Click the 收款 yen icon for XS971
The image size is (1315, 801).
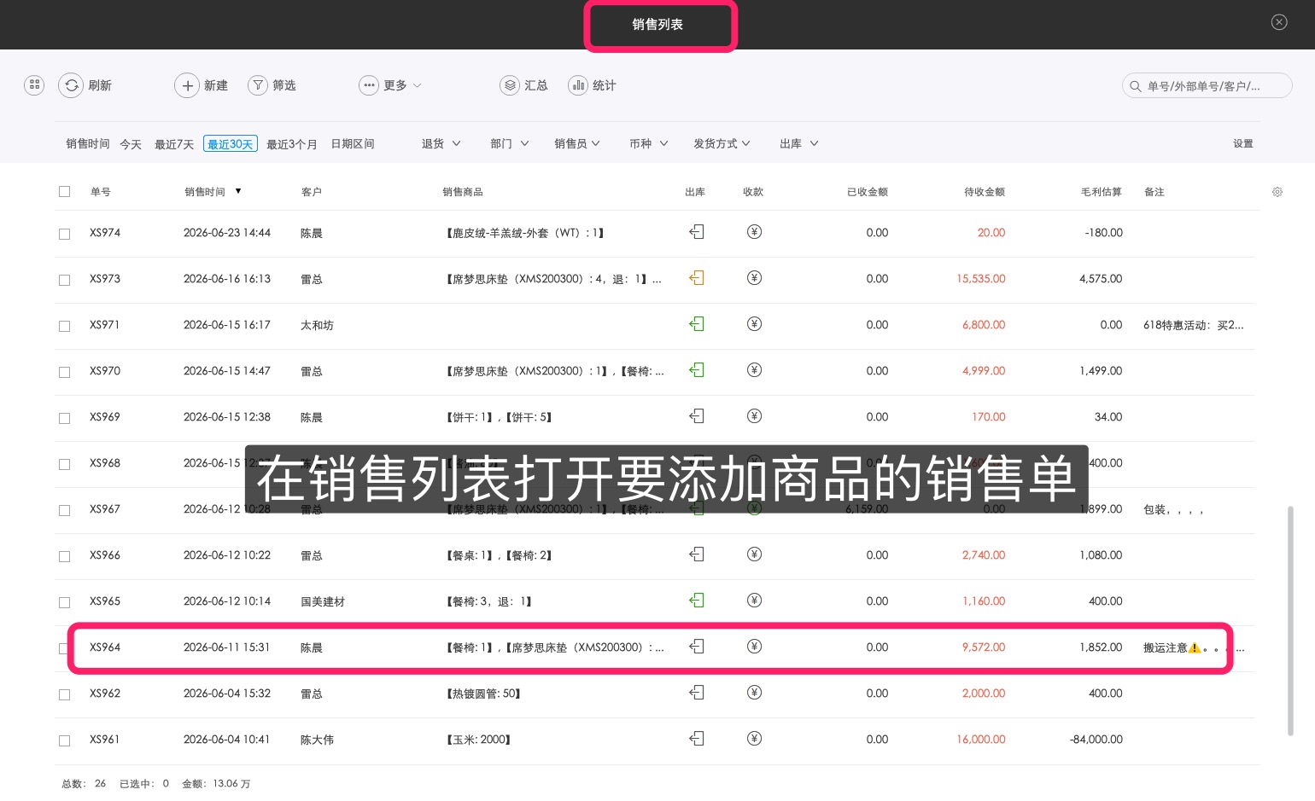click(x=754, y=323)
